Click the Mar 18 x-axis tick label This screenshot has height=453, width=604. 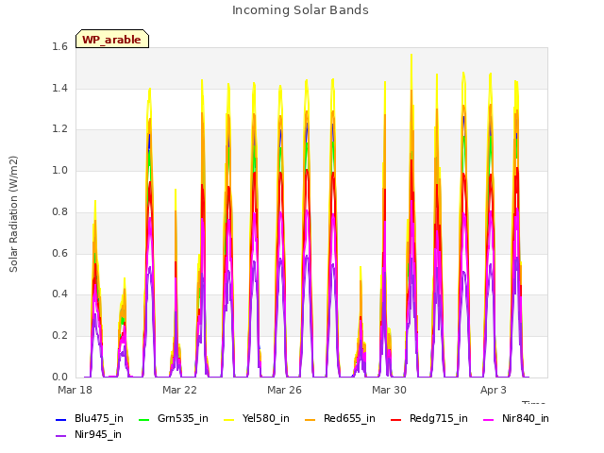pos(75,390)
